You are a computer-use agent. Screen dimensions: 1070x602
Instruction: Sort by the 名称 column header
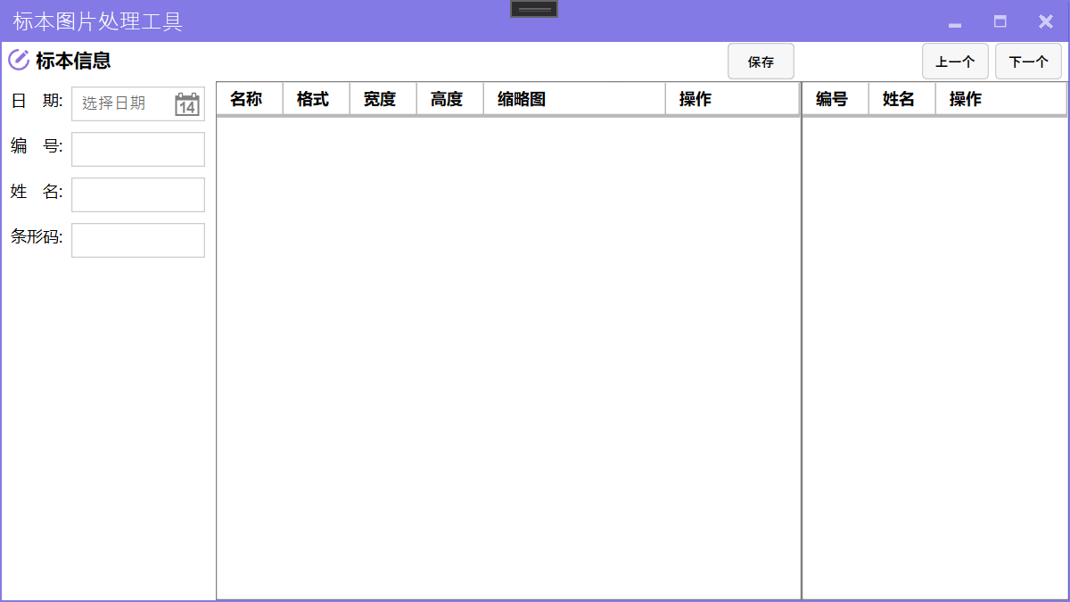coord(249,99)
